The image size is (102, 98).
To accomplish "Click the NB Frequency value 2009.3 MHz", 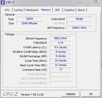I will point(79,28).
